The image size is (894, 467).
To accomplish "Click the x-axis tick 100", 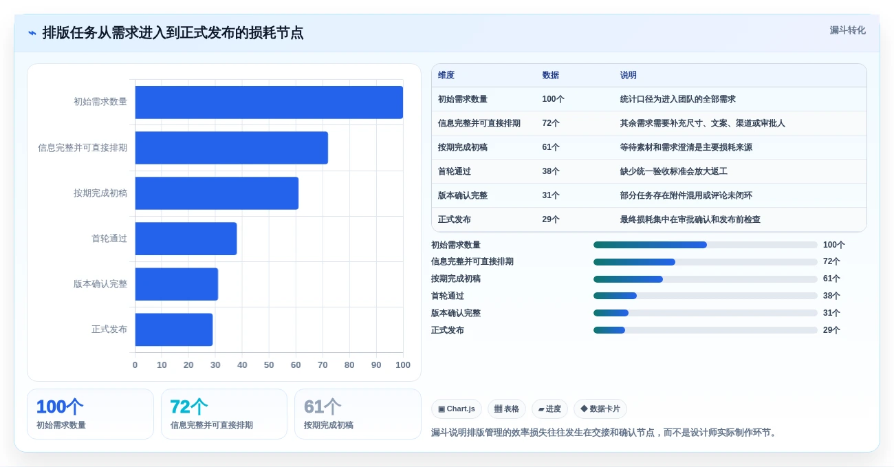I will coord(403,365).
